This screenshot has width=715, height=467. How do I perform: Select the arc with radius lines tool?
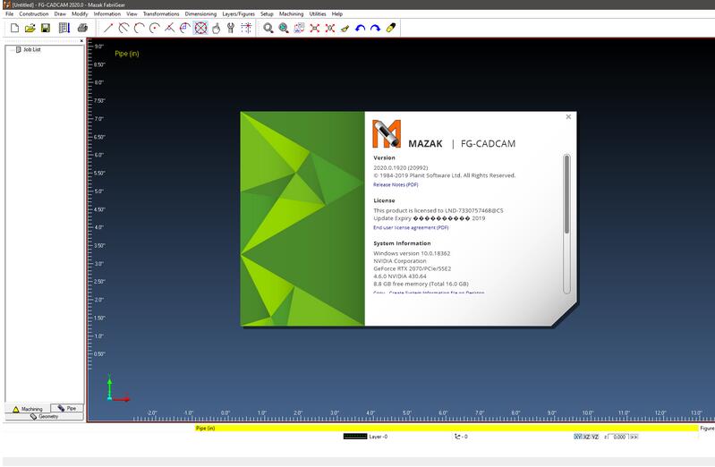123,29
